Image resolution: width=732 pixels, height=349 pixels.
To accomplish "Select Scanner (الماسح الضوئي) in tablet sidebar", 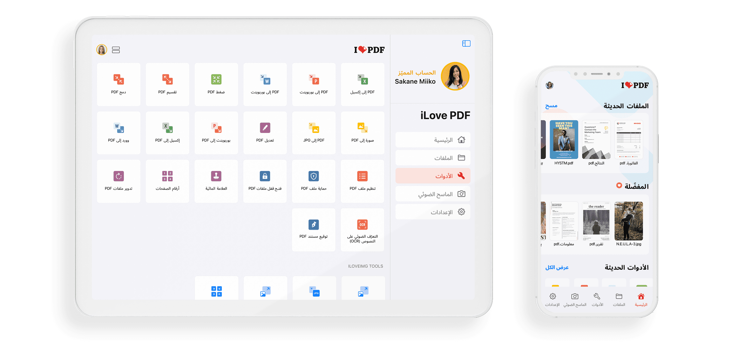I will click(x=433, y=194).
